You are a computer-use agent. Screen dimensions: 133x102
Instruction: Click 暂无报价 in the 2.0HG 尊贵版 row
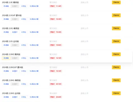click(x=53, y=80)
